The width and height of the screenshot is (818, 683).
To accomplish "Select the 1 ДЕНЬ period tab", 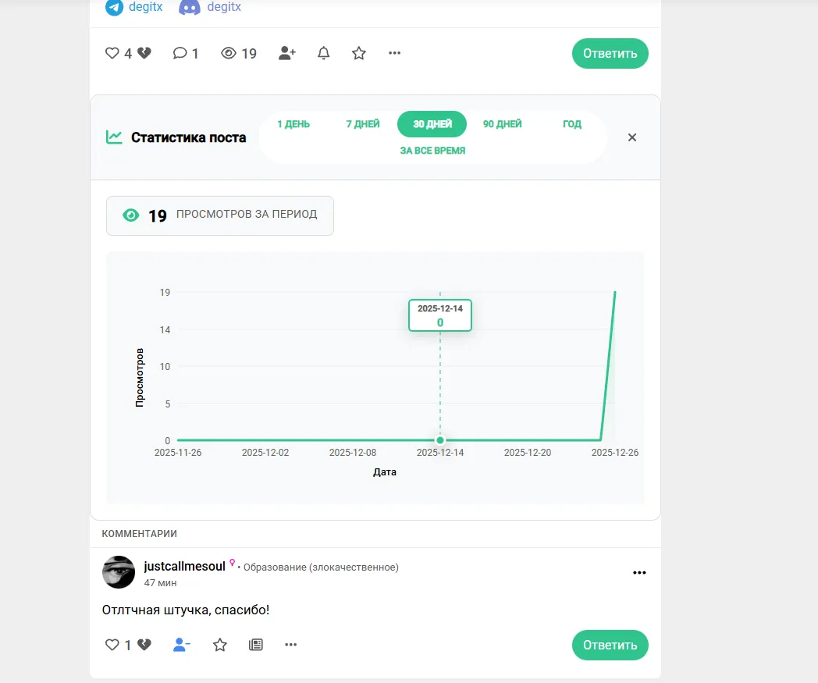I will tap(293, 124).
